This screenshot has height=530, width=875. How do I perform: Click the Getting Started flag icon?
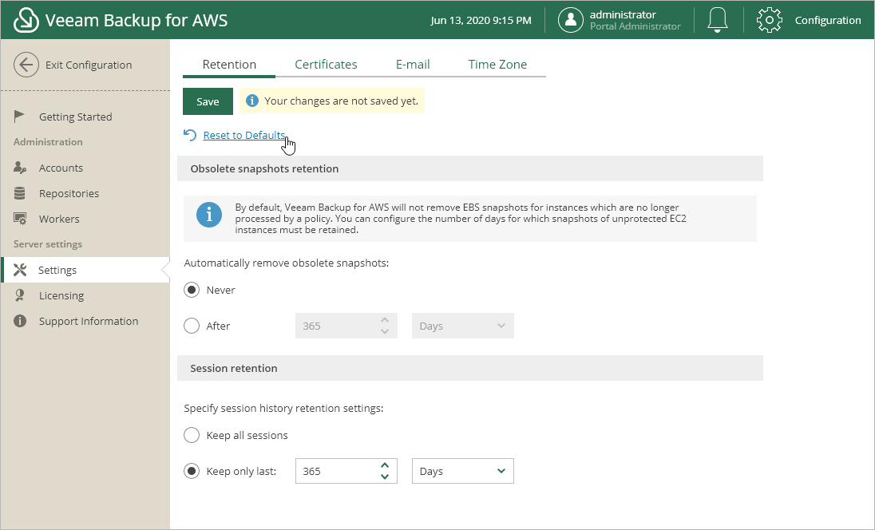tap(19, 116)
